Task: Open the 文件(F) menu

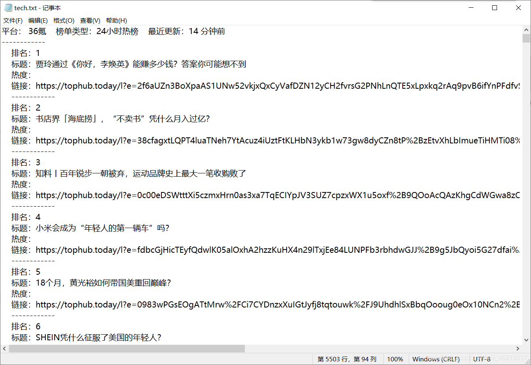Action: [x=13, y=21]
